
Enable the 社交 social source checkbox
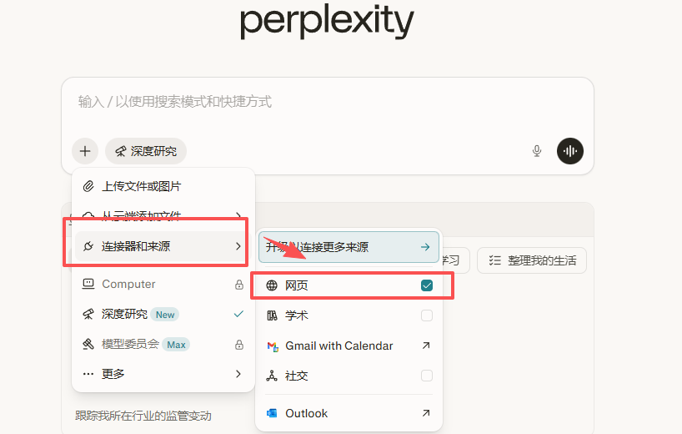(x=427, y=376)
